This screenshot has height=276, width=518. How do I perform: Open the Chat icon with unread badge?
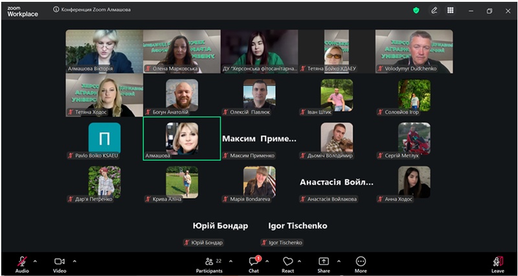point(254,261)
